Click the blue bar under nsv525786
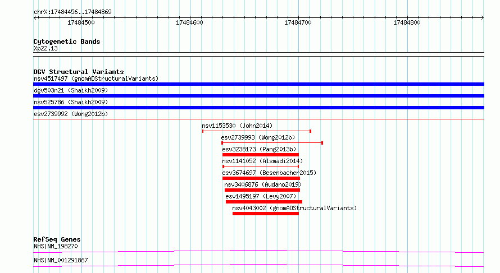 (258, 108)
